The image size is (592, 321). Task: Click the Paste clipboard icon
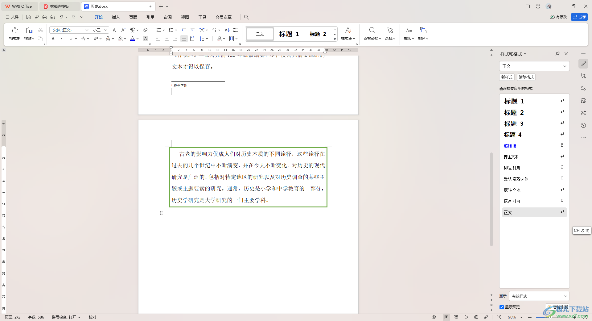[x=29, y=30]
